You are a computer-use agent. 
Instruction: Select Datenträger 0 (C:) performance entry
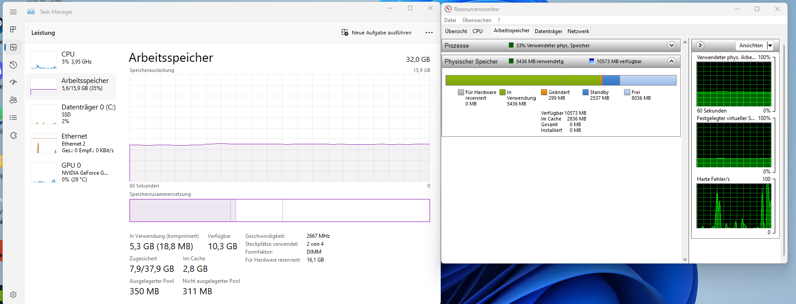[72, 114]
